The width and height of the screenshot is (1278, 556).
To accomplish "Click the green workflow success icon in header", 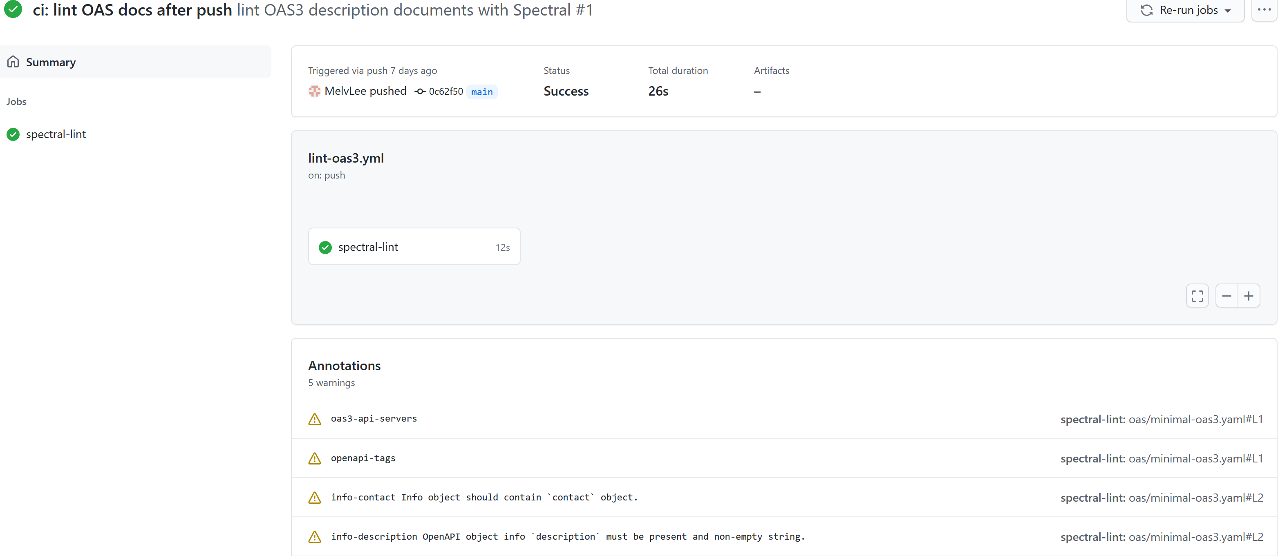I will [13, 9].
